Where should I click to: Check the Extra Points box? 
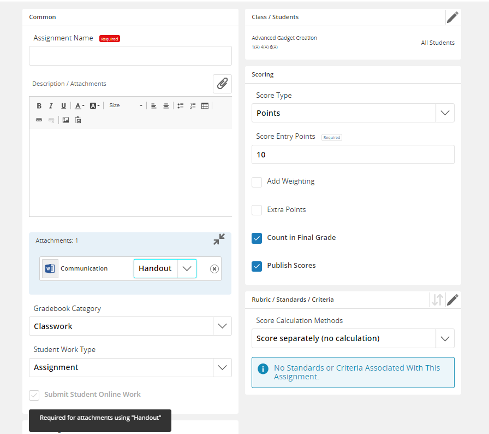(x=257, y=210)
